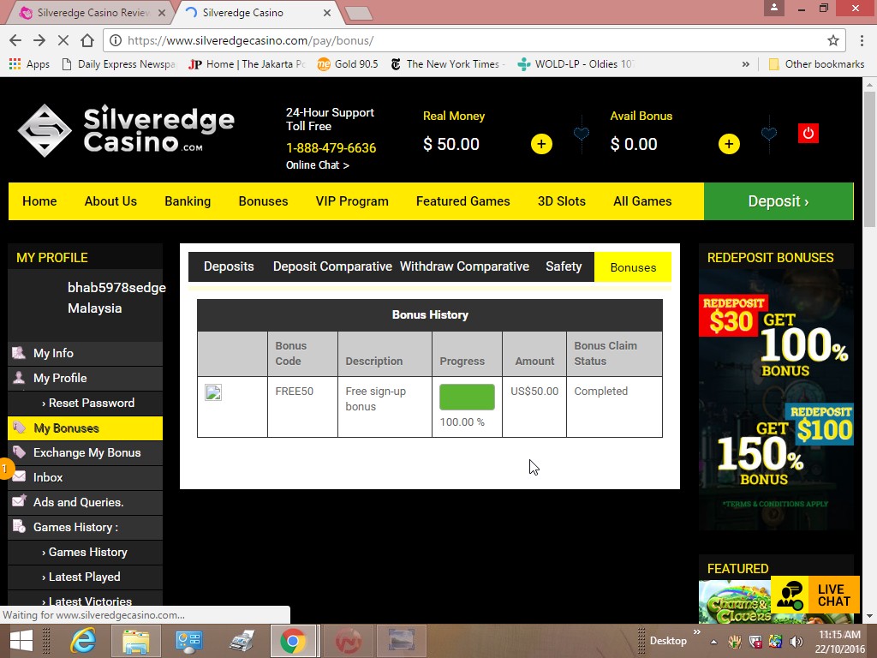Screen dimensions: 877x658
Task: Click the My Profile person icon
Action: (x=19, y=377)
